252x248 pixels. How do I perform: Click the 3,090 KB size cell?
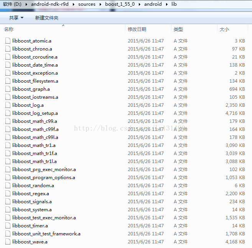(235, 145)
